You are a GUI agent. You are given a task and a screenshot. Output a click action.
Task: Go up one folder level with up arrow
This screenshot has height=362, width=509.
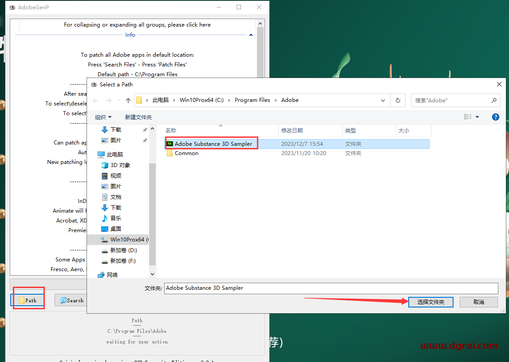128,101
